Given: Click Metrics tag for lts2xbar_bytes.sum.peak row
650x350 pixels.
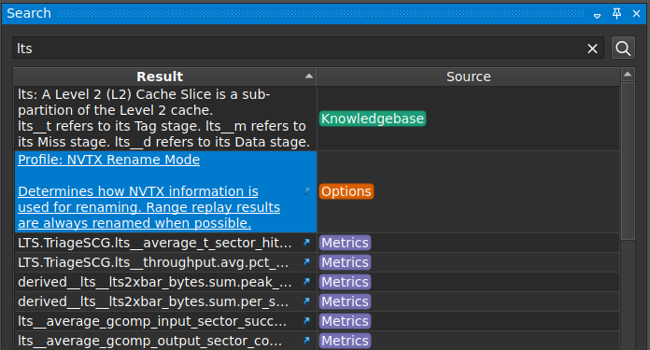Looking at the screenshot, I should 345,282.
